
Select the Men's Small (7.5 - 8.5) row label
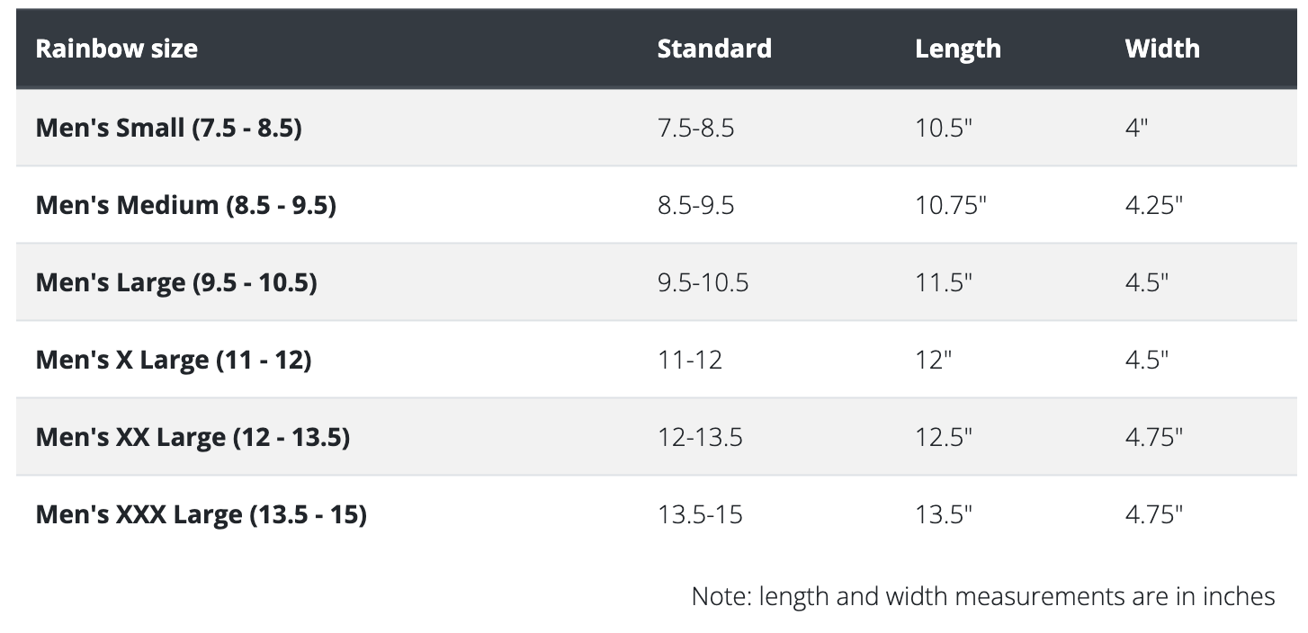pos(168,128)
